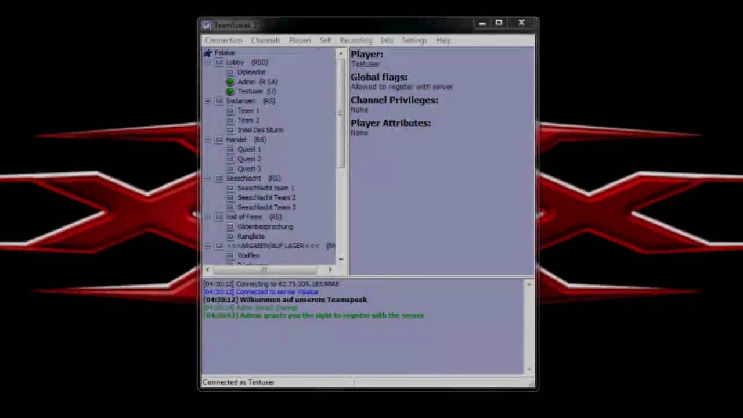743x418 pixels.
Task: Click the channel tree scroll left arrow
Action: [x=207, y=269]
